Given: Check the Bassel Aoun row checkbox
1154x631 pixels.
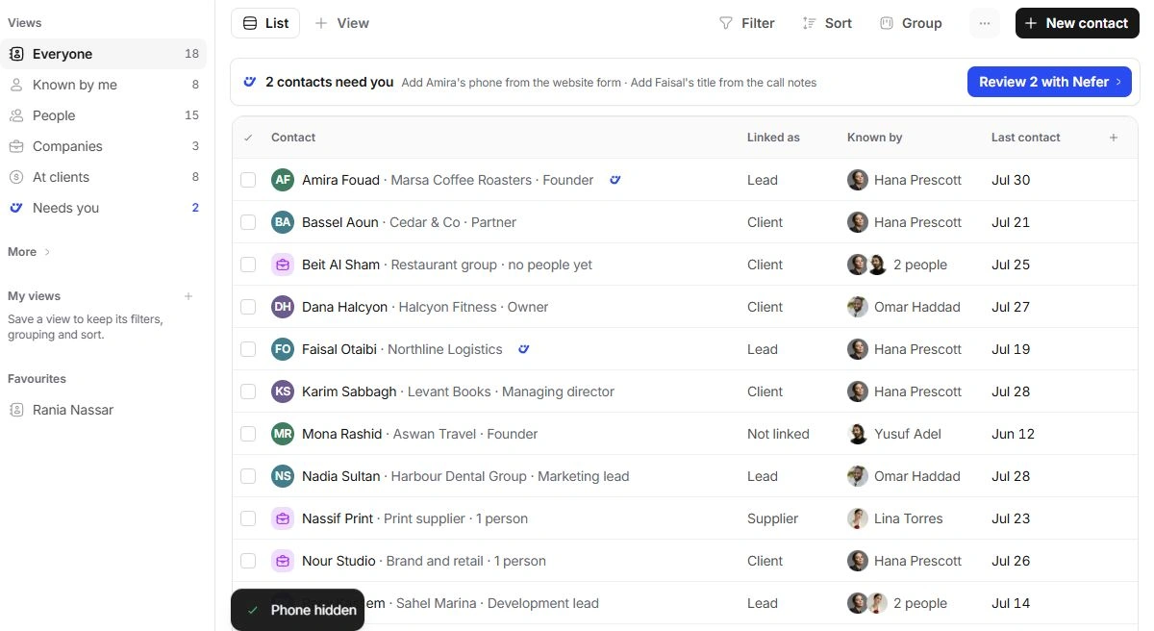Looking at the screenshot, I should [248, 222].
